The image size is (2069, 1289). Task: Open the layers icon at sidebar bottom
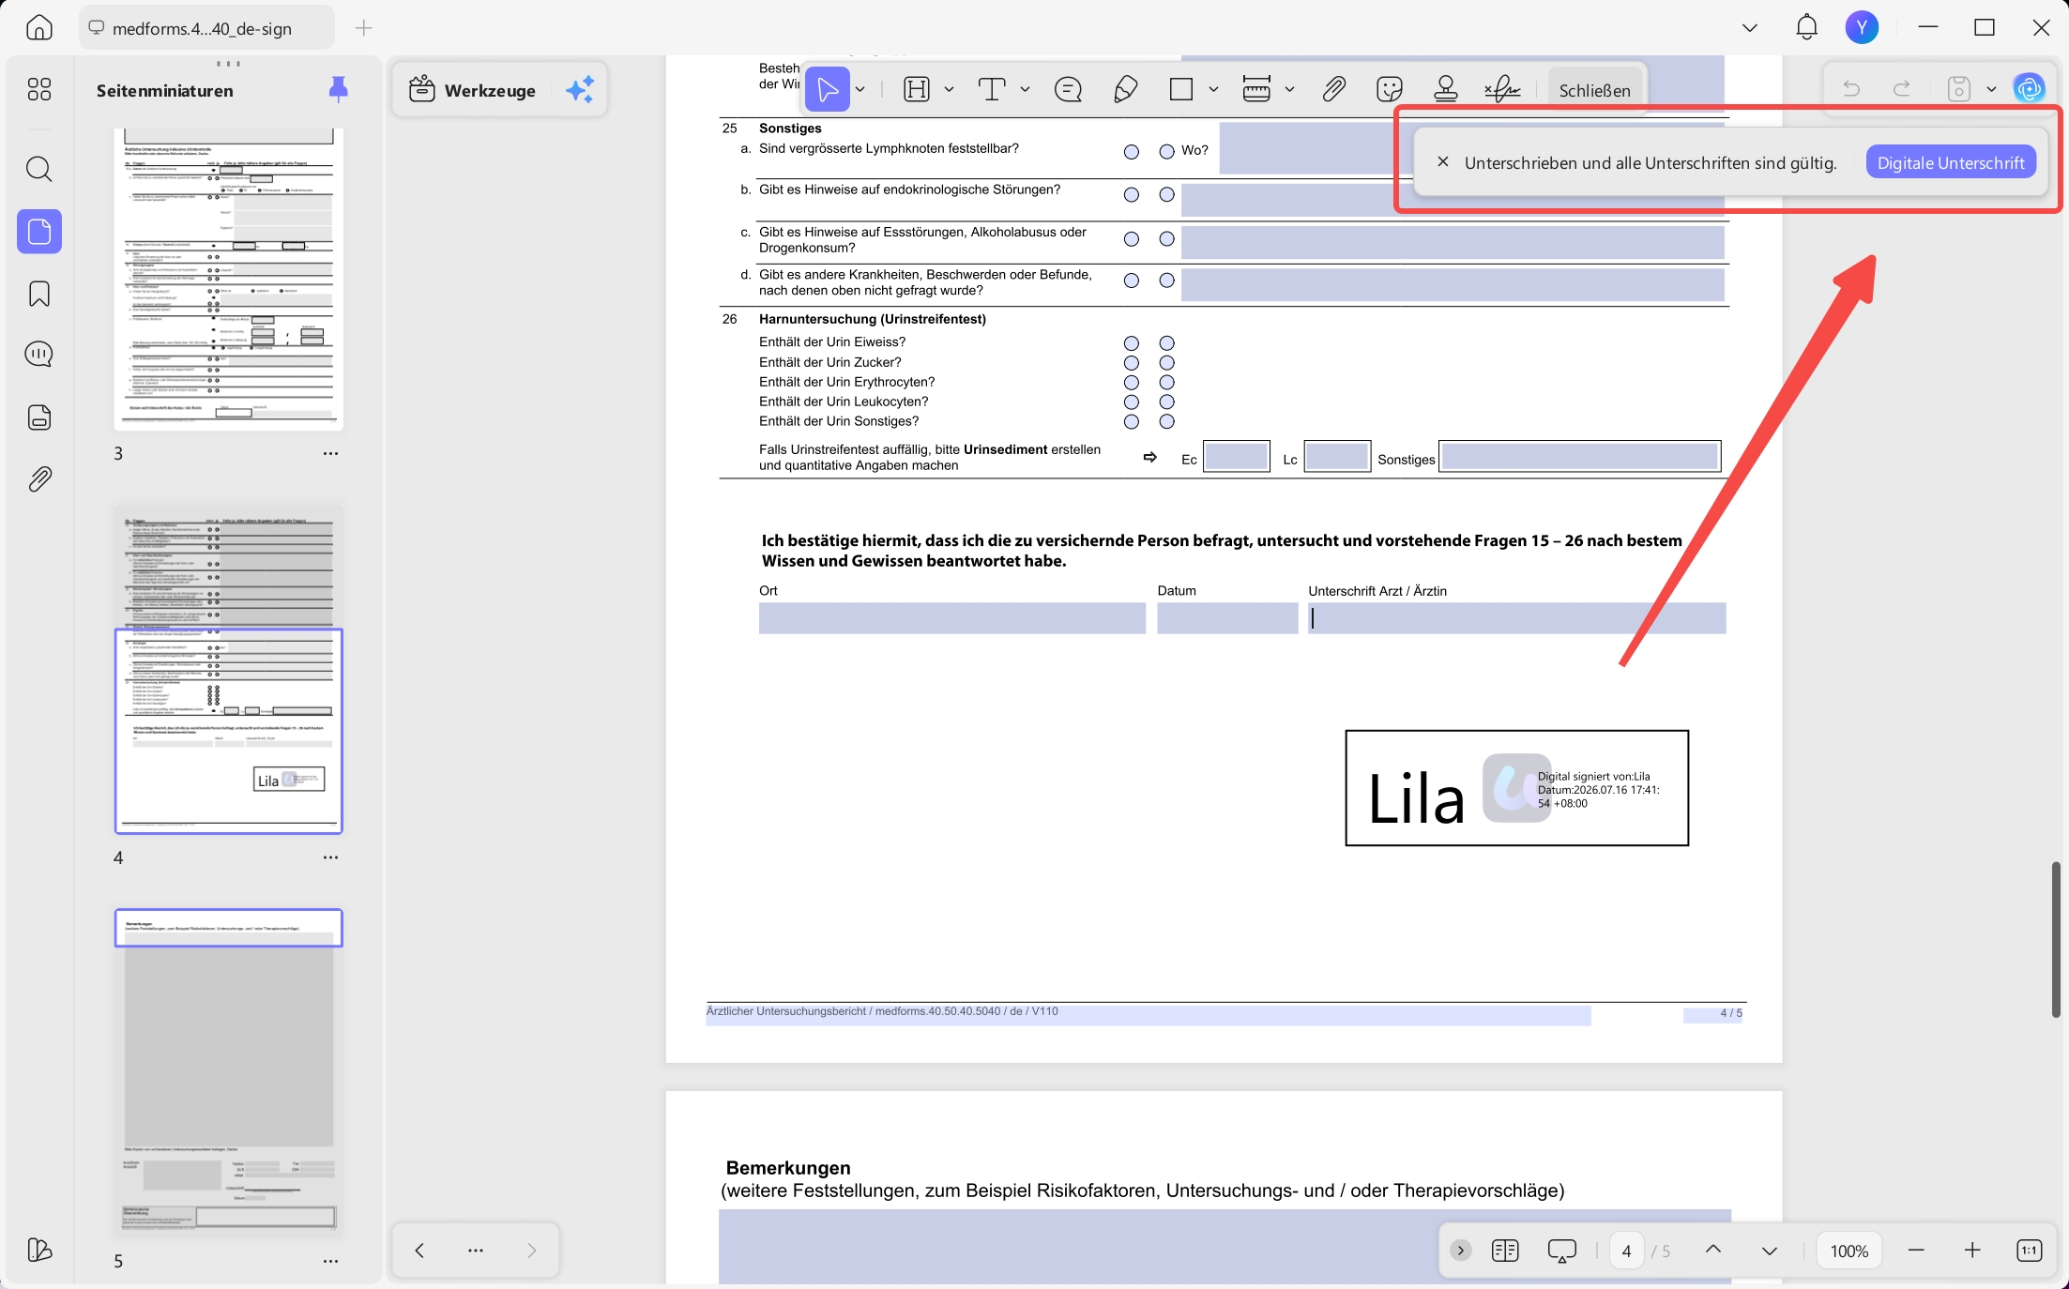click(x=39, y=1250)
